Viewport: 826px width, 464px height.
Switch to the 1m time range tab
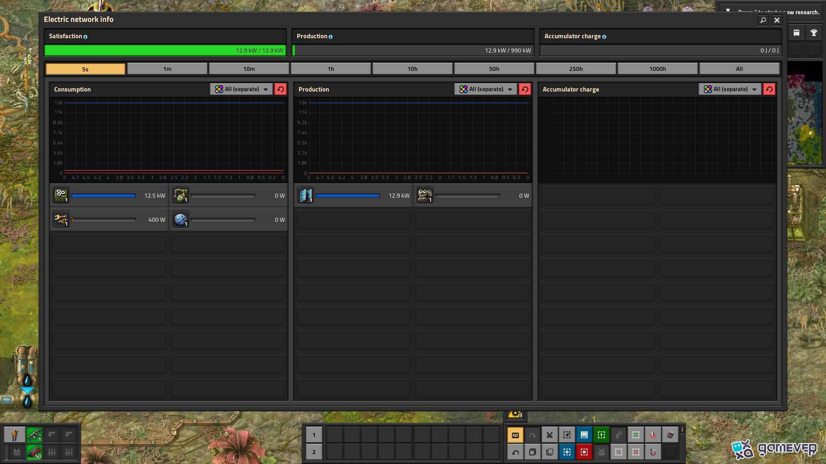pyautogui.click(x=167, y=69)
